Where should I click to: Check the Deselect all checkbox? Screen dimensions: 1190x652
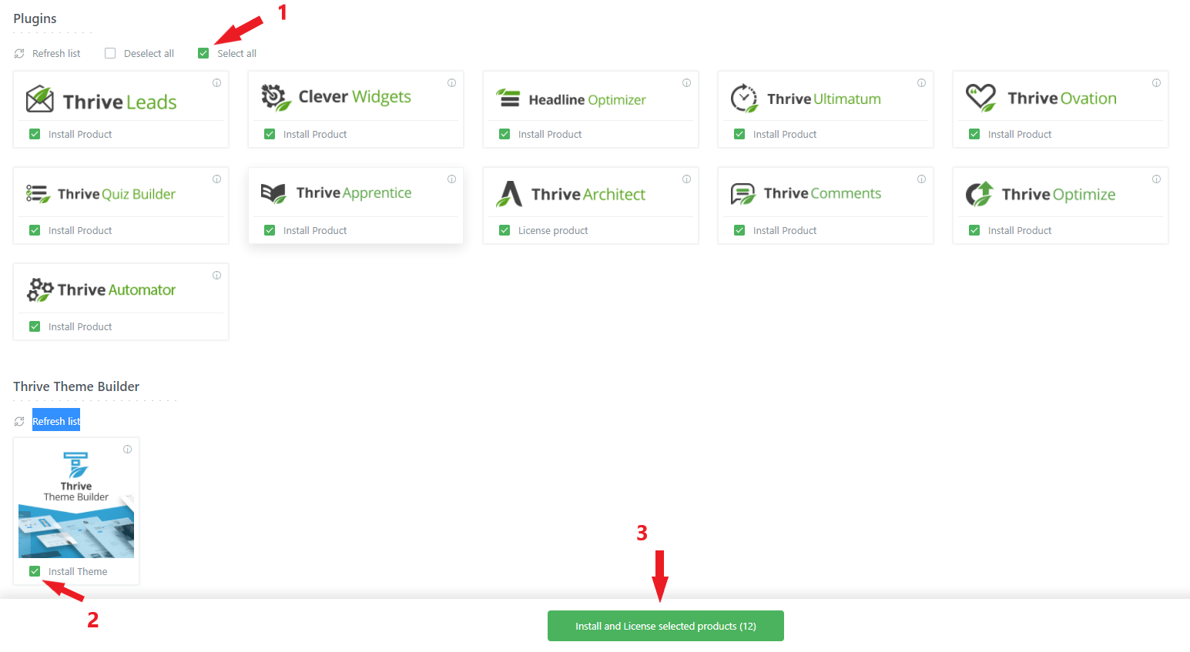pyautogui.click(x=110, y=53)
